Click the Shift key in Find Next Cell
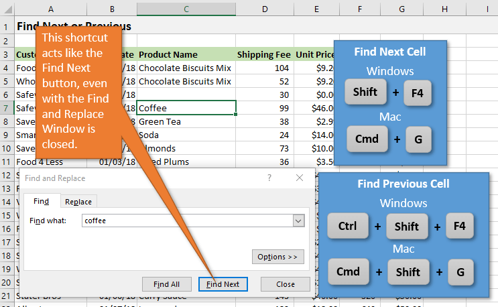Screen dimensions: 498x307 click(365, 93)
